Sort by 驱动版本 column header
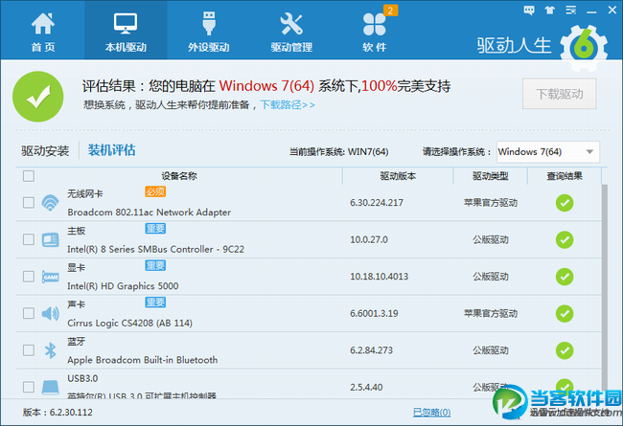Screen dimensions: 623x426 click(x=398, y=176)
